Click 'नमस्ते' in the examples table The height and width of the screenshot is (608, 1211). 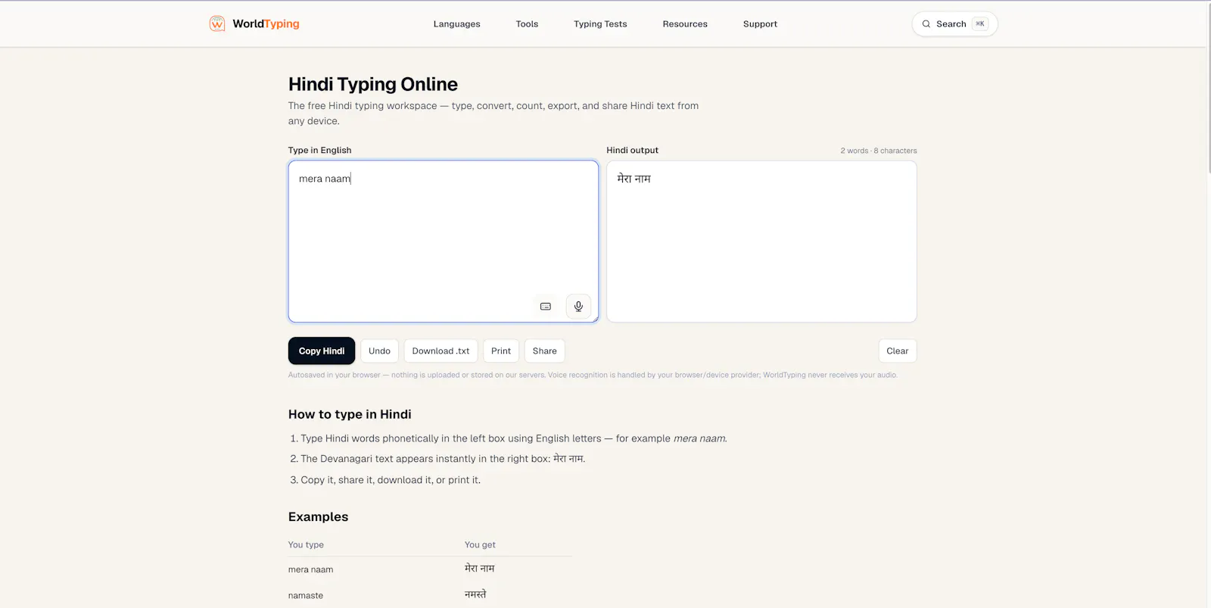click(475, 594)
